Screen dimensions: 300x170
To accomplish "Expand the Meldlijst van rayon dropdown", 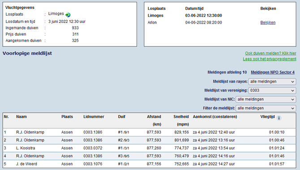I will (272, 82).
